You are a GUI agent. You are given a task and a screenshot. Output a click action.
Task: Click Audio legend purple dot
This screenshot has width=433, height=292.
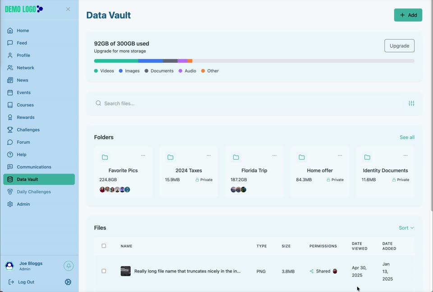pos(180,71)
